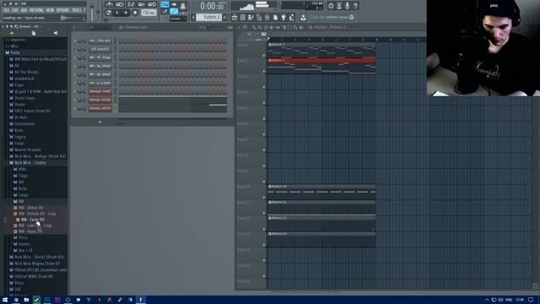Open the EDIT menu
Screen dimensions: 540x304
tap(15, 10)
